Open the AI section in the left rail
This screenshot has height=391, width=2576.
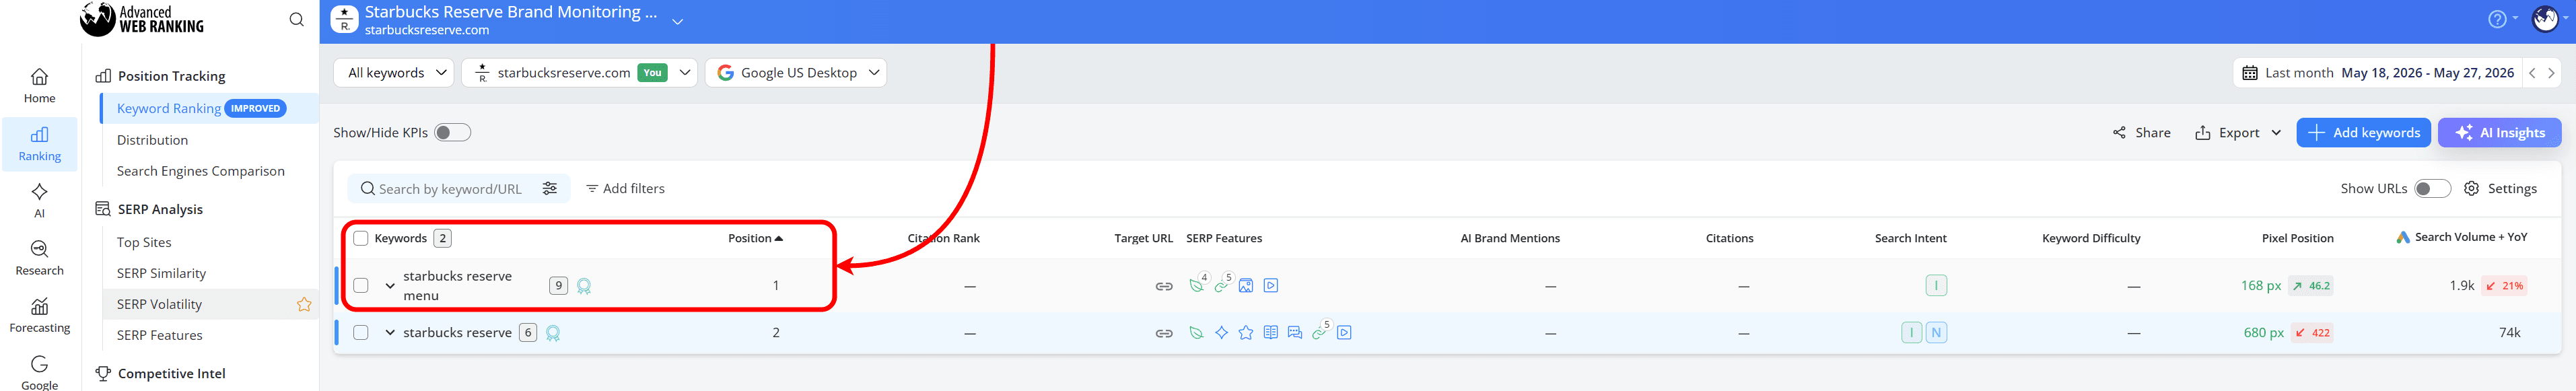pyautogui.click(x=39, y=200)
